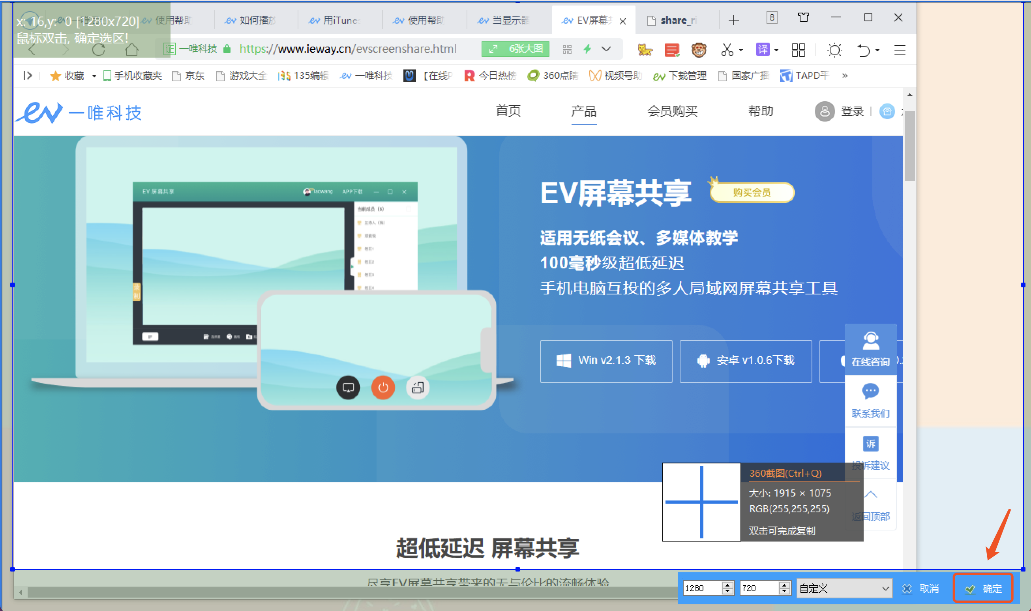Viewport: 1031px width, 611px height.
Task: Click the split-screen grid icon
Action: tap(799, 49)
